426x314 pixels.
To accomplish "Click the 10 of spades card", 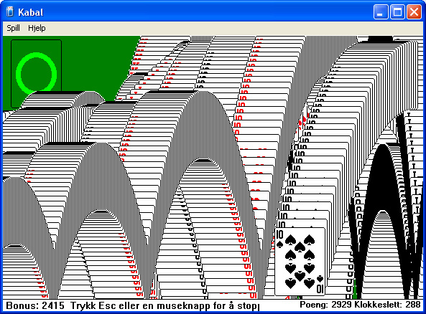I will (x=300, y=262).
